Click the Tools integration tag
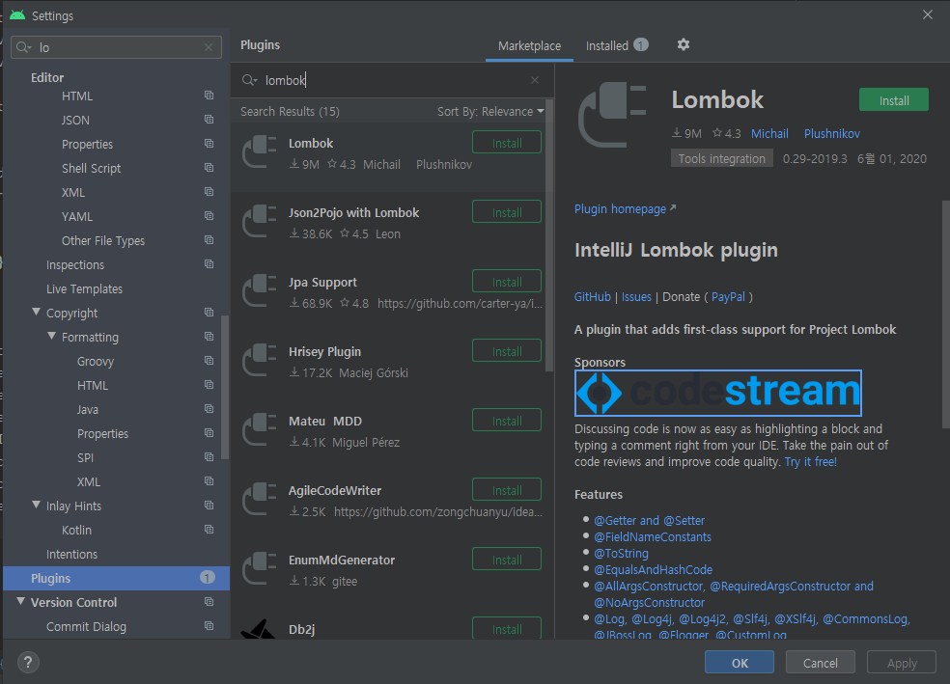Screen dimensions: 950x684 721,158
